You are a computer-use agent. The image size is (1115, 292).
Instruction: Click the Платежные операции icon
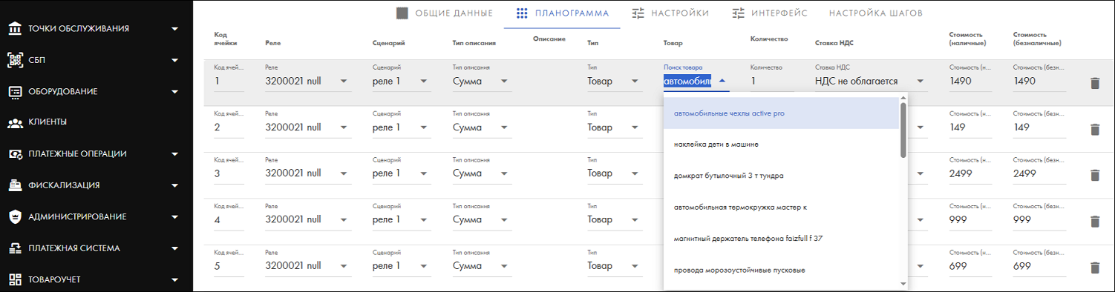pyautogui.click(x=15, y=154)
